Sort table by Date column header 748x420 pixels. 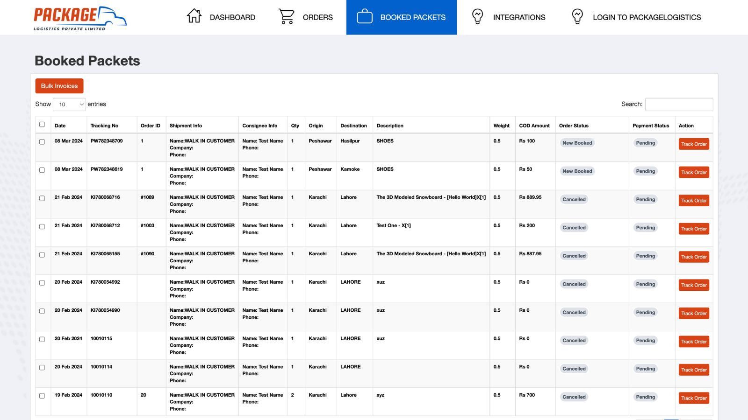click(x=60, y=126)
